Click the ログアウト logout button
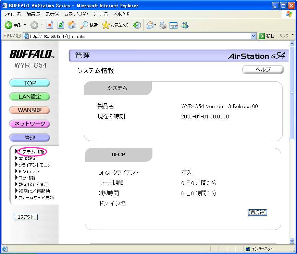This screenshot has height=254, width=297. [x=26, y=217]
